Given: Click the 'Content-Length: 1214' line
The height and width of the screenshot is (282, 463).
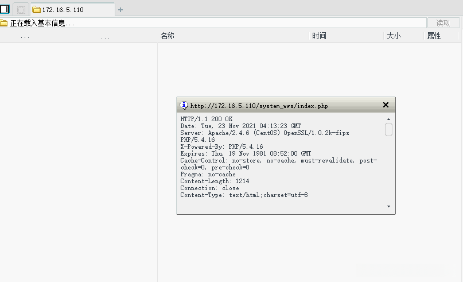Looking at the screenshot, I should (x=215, y=181).
